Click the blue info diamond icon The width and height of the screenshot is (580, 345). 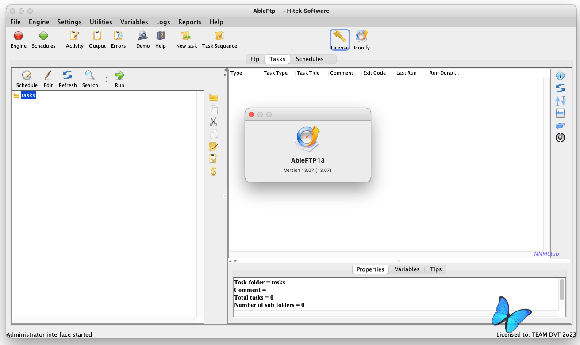click(560, 76)
